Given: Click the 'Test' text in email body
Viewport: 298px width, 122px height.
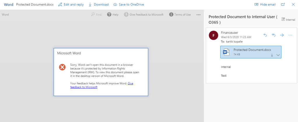Looking at the screenshot, I should click(x=224, y=76).
